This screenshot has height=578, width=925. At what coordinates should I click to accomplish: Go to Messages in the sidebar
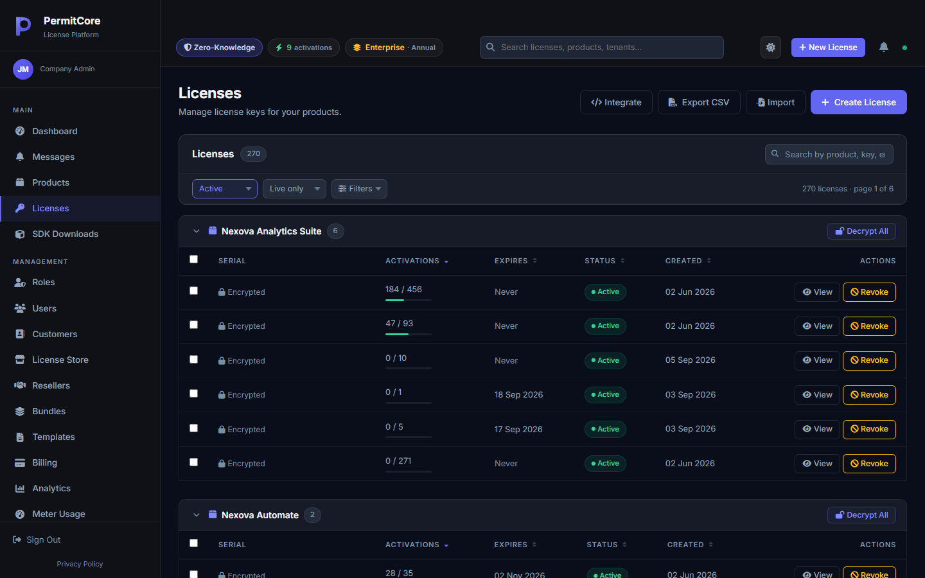click(80, 157)
